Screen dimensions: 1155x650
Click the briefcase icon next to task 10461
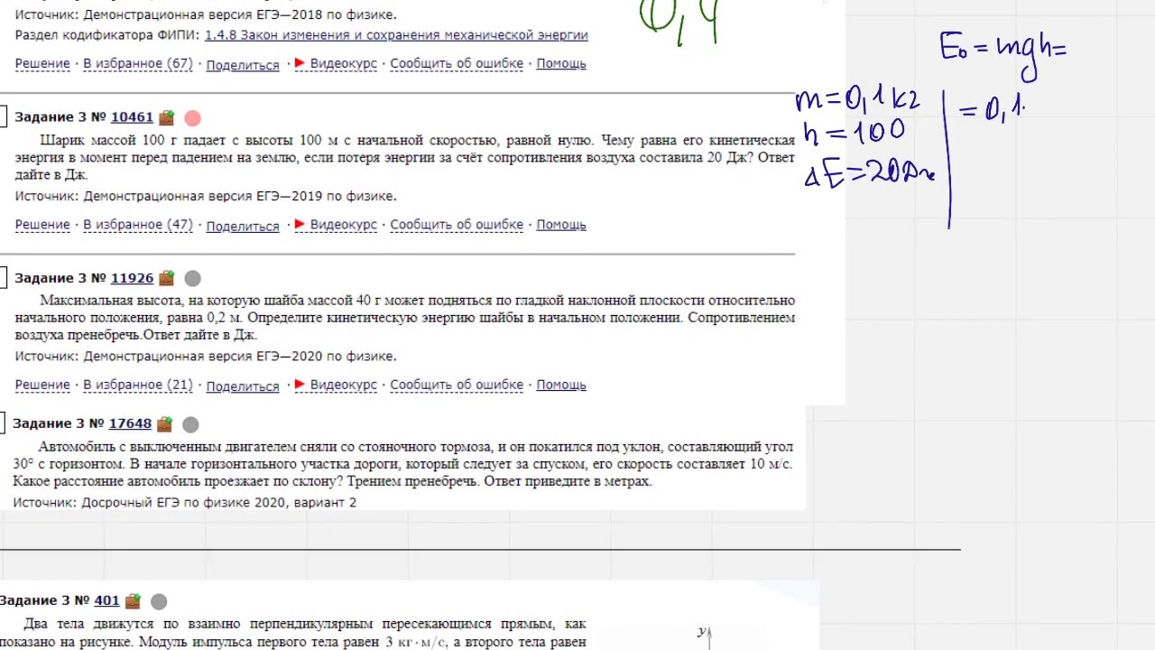coord(166,117)
